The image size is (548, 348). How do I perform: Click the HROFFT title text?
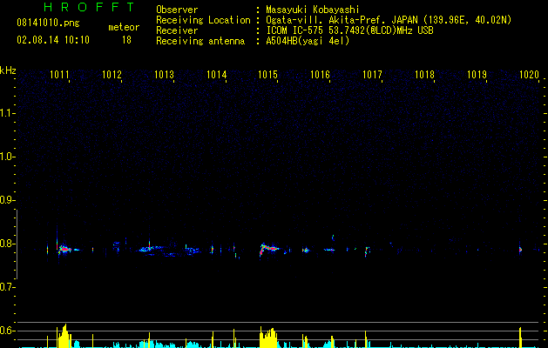[90, 7]
